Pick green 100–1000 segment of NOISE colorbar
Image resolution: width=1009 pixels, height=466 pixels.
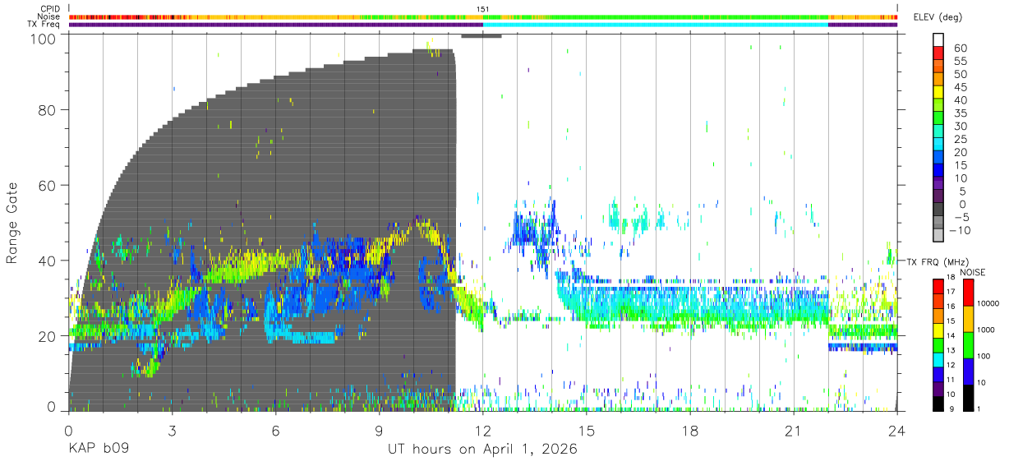coord(969,344)
